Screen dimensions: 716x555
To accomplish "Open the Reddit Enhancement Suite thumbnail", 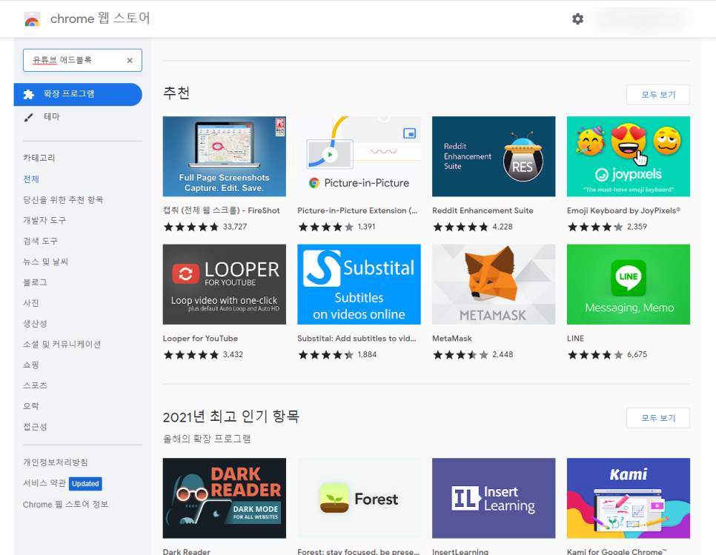I will click(x=494, y=156).
